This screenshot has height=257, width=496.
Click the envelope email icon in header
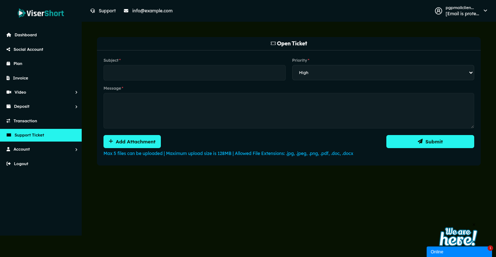click(126, 11)
